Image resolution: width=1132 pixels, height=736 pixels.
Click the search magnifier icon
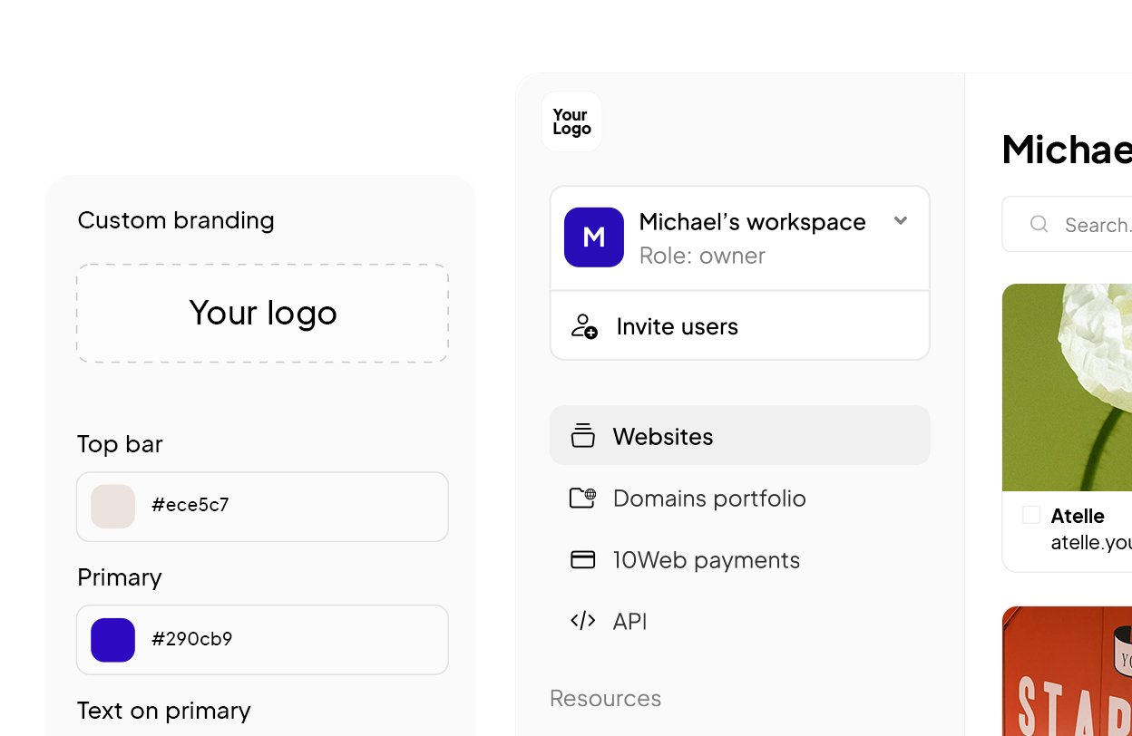(x=1039, y=224)
